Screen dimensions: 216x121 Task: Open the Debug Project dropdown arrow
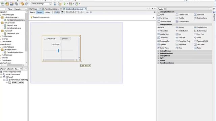point(74,4)
